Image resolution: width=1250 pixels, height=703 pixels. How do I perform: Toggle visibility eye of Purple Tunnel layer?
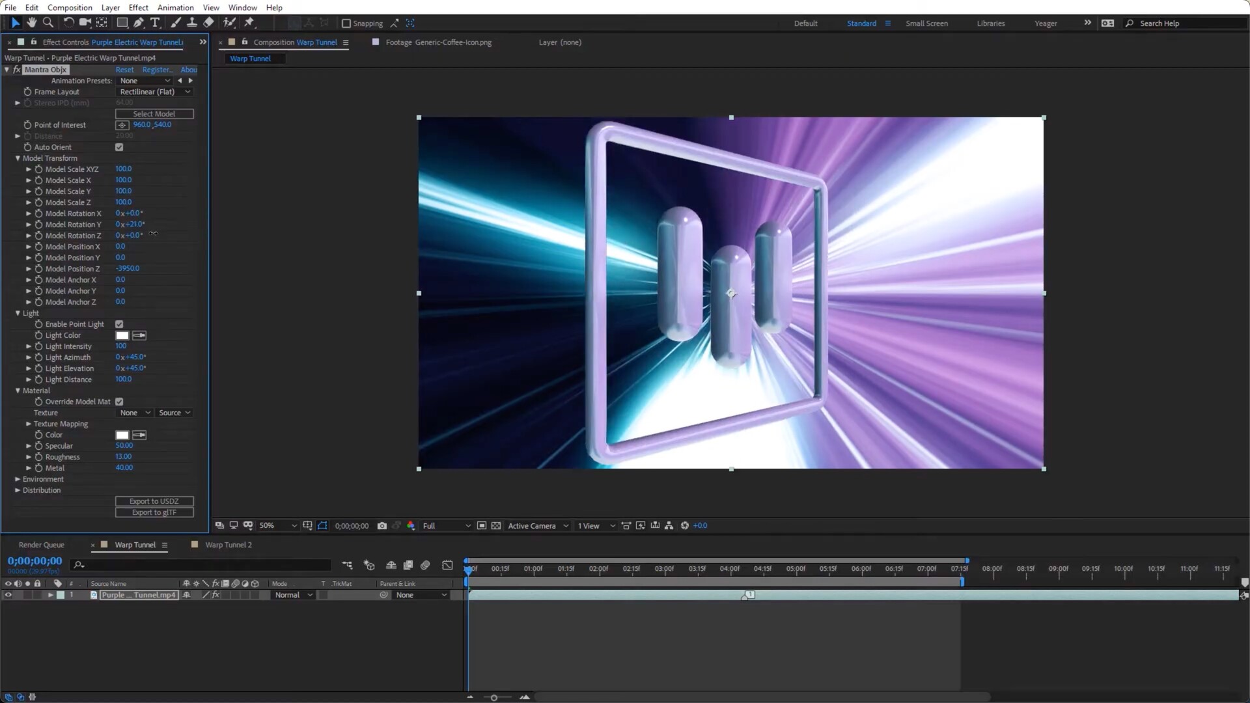[x=8, y=595]
